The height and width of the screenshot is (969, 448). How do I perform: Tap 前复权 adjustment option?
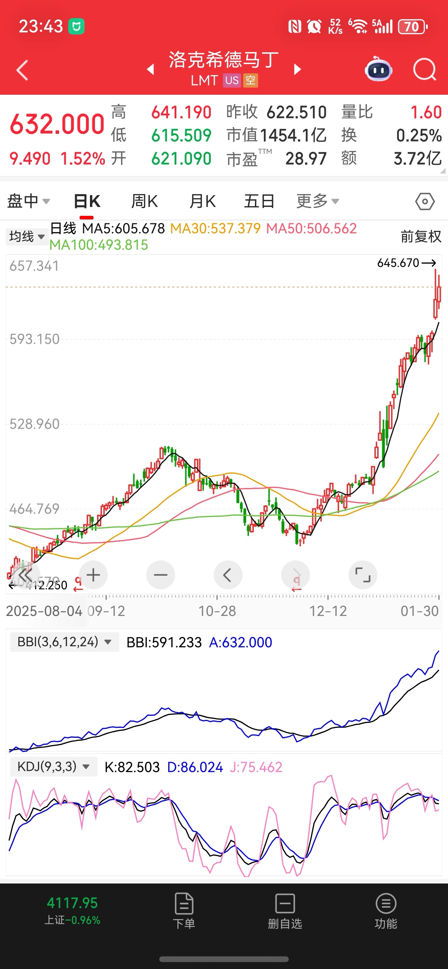pos(421,237)
